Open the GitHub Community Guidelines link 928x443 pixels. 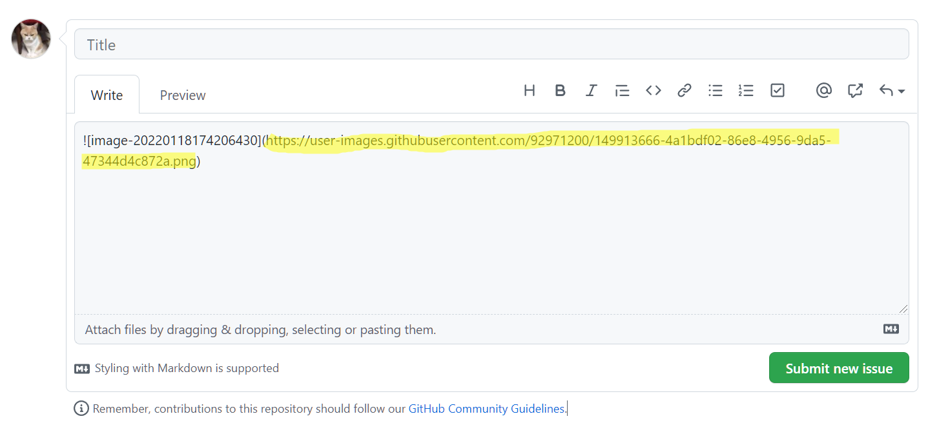486,409
